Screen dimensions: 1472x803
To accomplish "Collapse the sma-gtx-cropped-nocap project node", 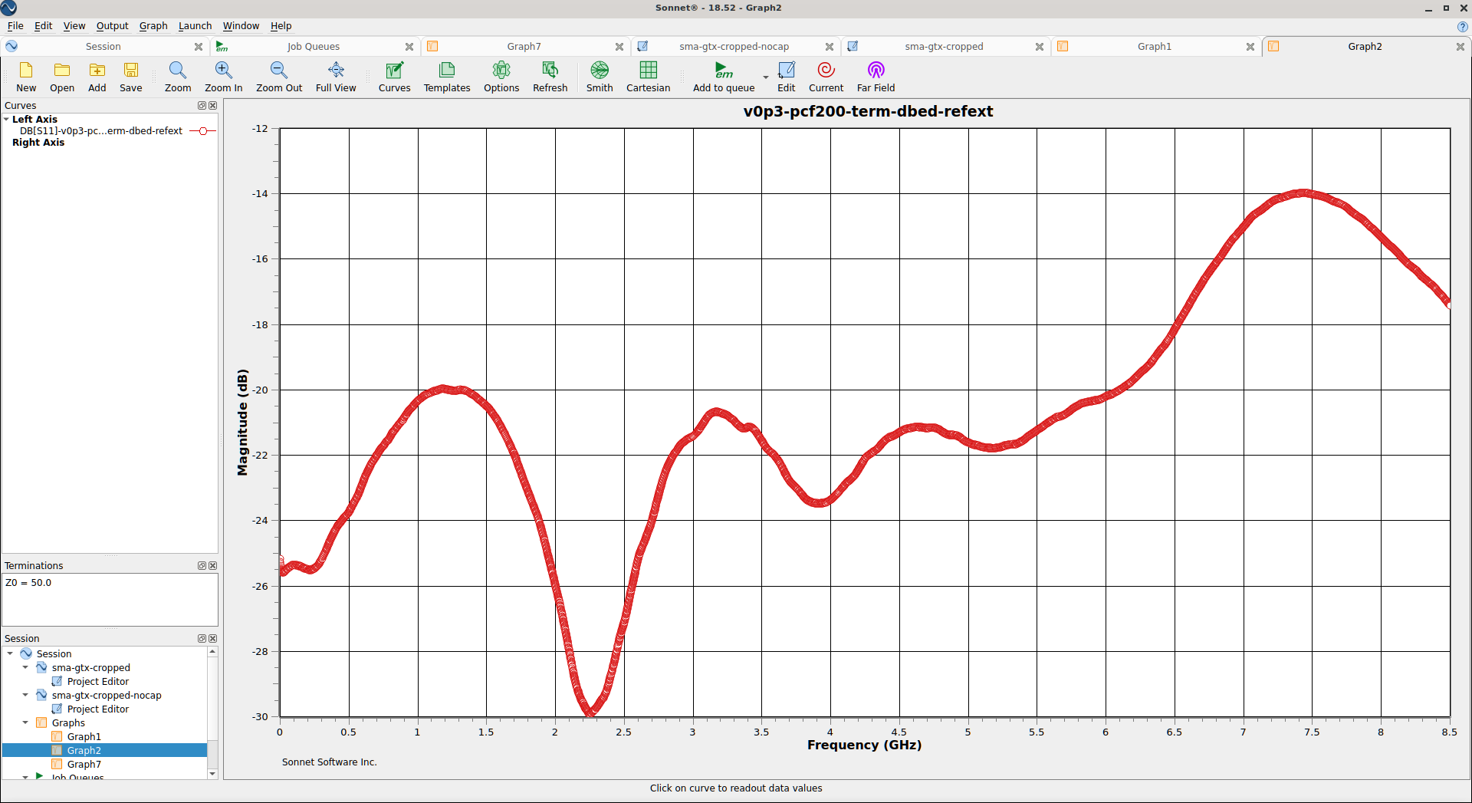I will click(x=25, y=696).
